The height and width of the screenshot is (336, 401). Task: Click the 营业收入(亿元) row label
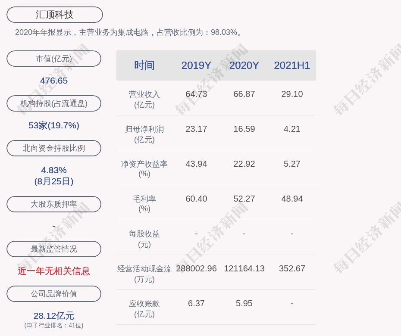[144, 100]
